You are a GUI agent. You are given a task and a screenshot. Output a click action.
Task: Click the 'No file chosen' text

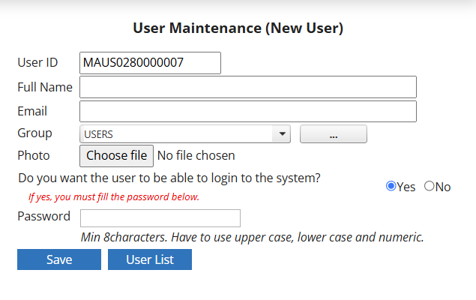tap(196, 156)
